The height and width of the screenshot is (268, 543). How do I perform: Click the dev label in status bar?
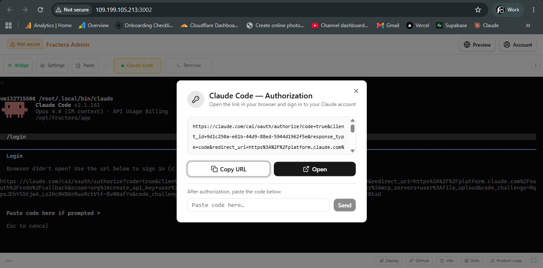coord(8,261)
